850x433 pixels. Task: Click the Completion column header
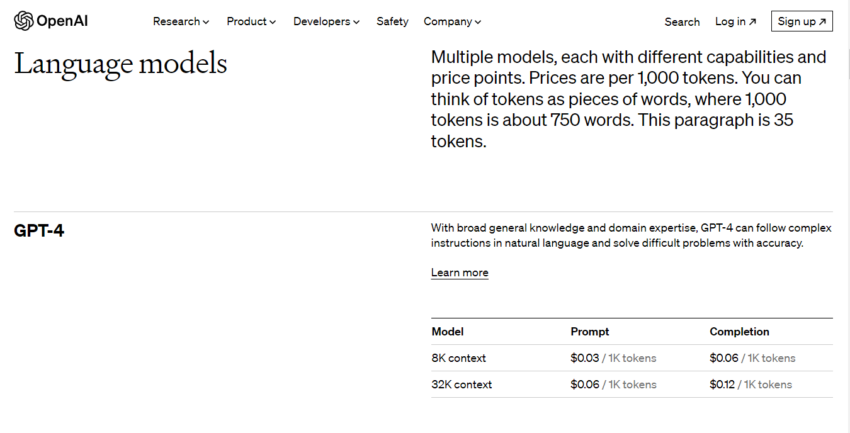point(739,332)
